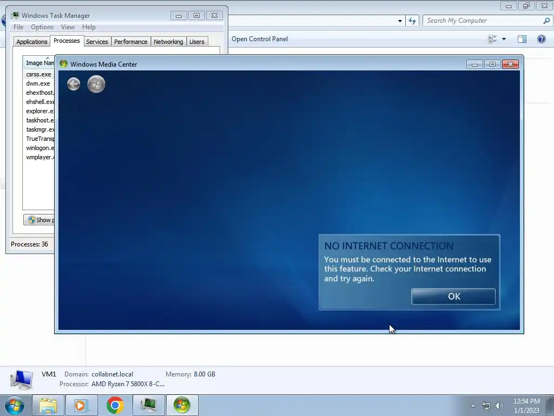
Task: Switch to the Networking tab
Action: click(x=168, y=42)
